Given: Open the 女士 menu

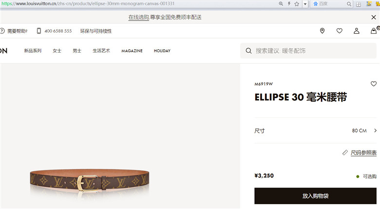Looking at the screenshot, I should 57,51.
